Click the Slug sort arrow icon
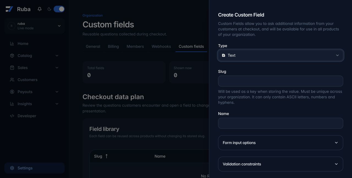Image resolution: width=352 pixels, height=178 pixels. (x=106, y=156)
